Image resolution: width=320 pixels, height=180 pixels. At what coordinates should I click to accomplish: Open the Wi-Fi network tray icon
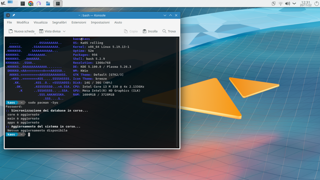[x=280, y=3]
